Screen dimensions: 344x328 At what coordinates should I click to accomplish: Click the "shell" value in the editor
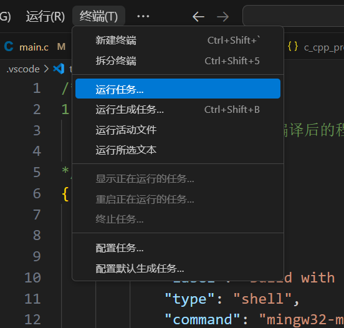[262, 299]
